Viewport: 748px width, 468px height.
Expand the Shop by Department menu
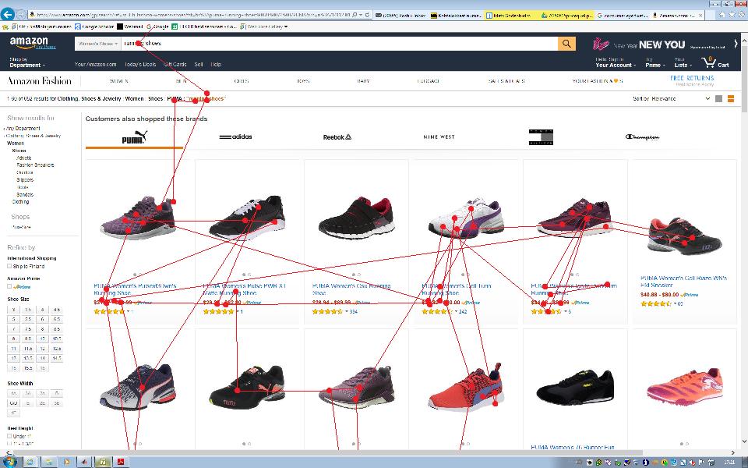click(27, 62)
